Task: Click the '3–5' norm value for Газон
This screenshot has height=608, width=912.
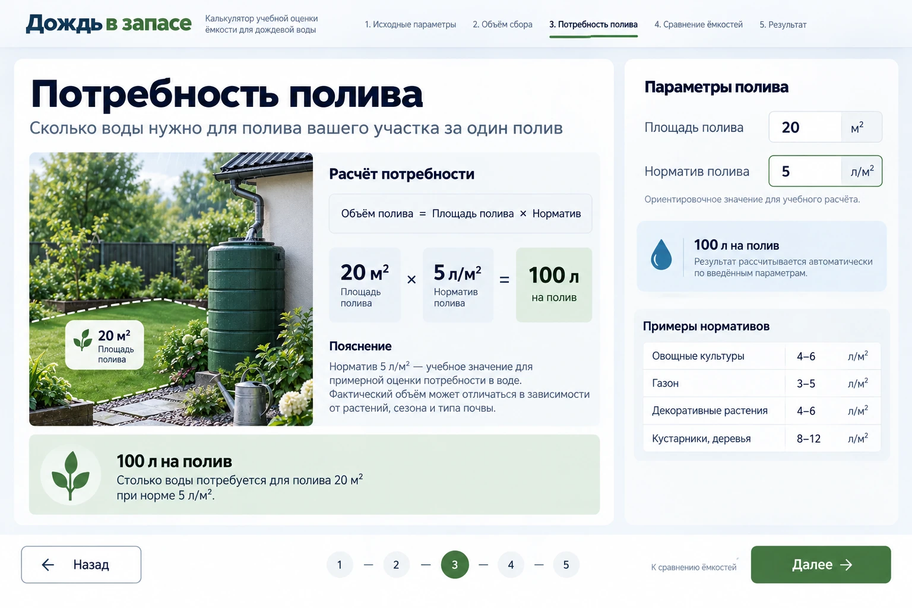Action: [806, 384]
